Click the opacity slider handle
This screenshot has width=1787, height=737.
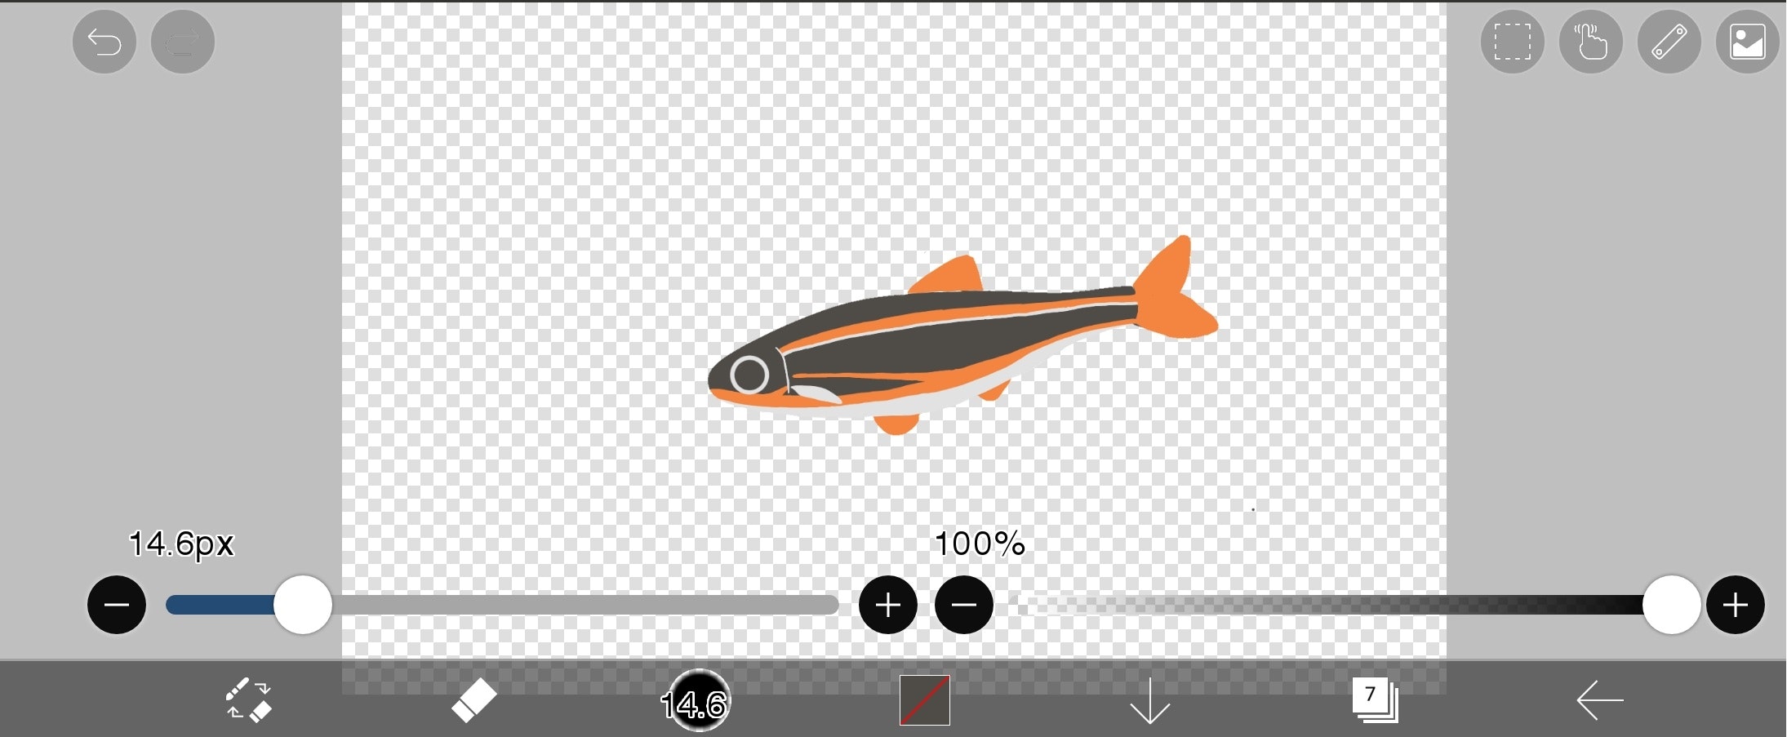(1672, 605)
